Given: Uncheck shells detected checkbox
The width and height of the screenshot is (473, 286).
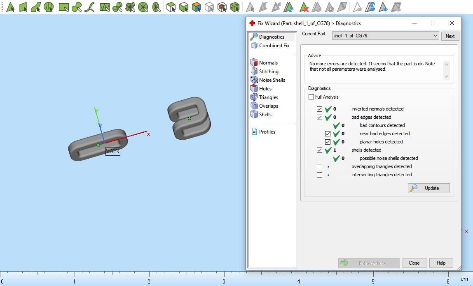Looking at the screenshot, I should click(x=319, y=150).
